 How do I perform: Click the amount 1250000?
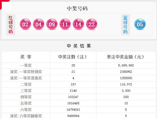point(126,78)
